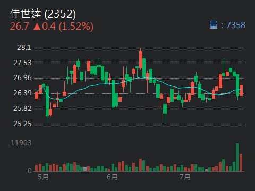
Task: Select the 28.1 price axis label
Action: point(24,48)
